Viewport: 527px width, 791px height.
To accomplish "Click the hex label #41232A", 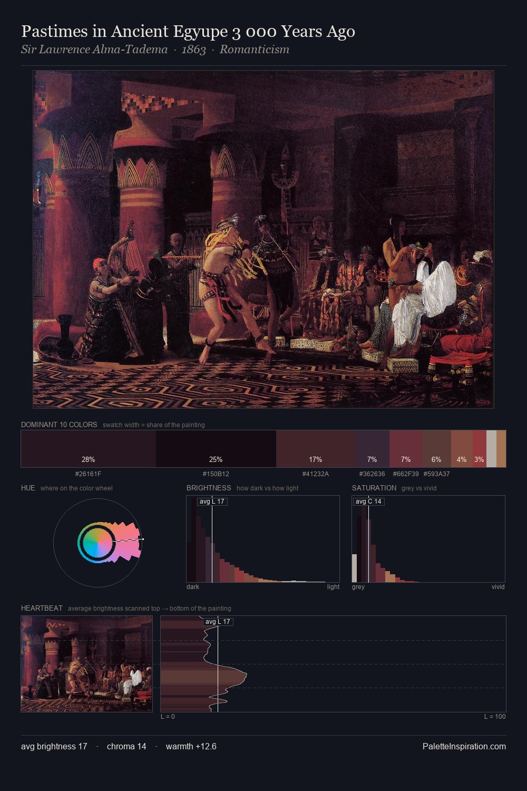I will (316, 474).
